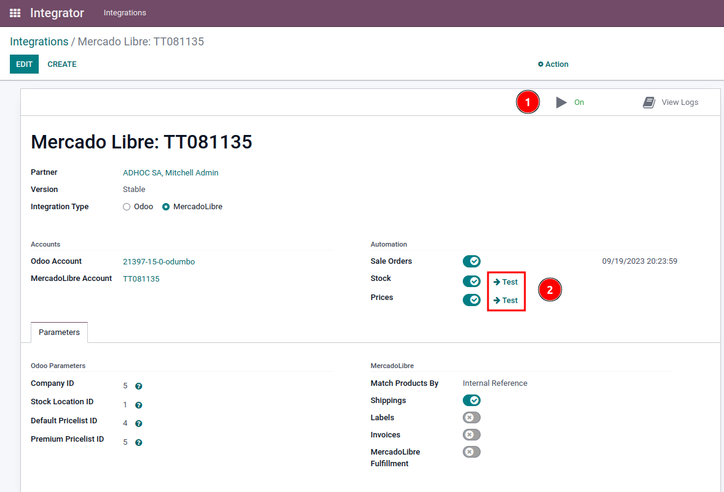Show help tooltip for Stock Location ID

[x=138, y=405]
